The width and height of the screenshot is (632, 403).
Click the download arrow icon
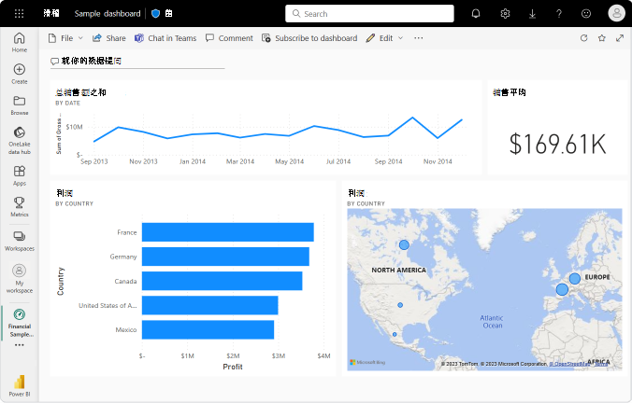click(532, 14)
